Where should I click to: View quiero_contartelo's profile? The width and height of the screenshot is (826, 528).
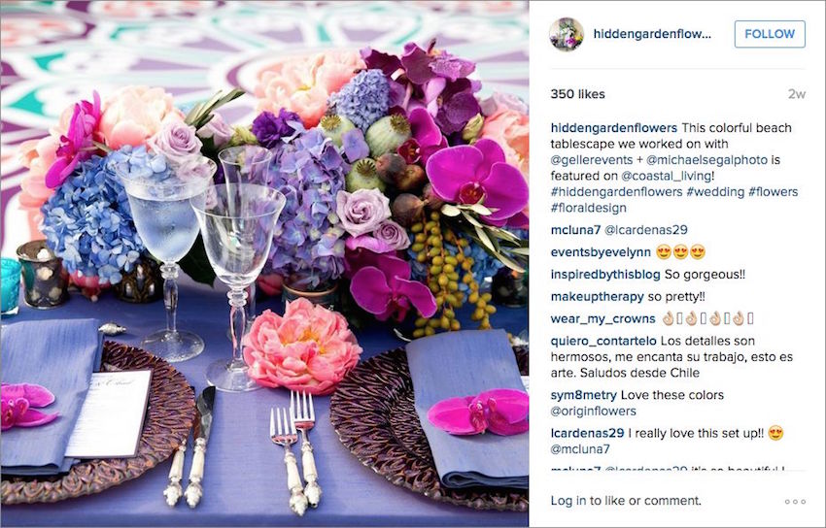coord(603,341)
